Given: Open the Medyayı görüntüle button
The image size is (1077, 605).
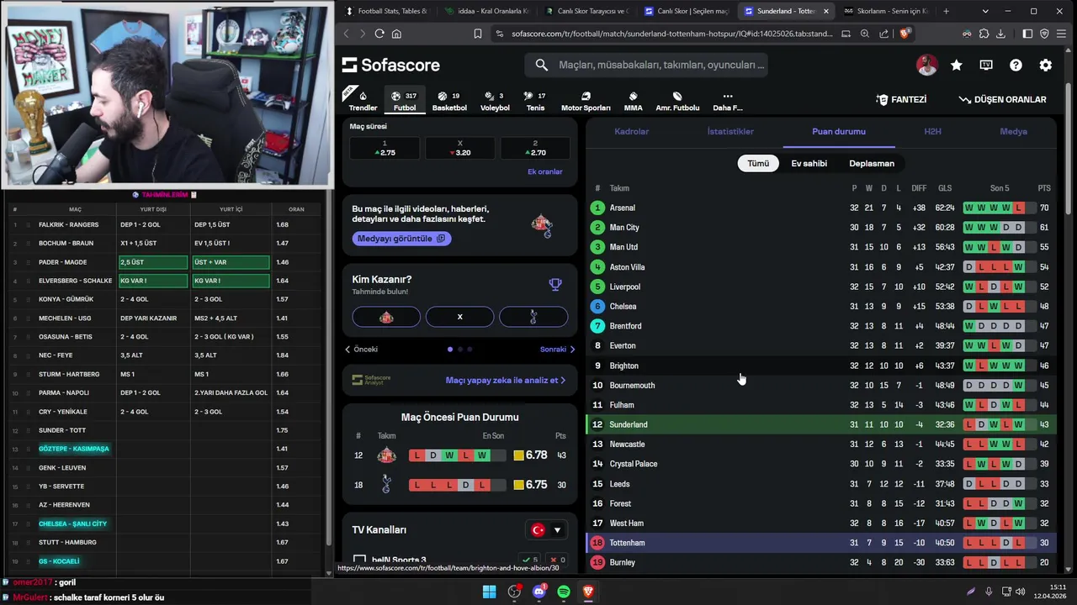Looking at the screenshot, I should coord(401,239).
